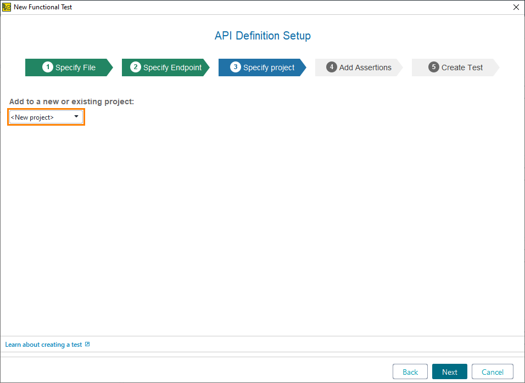
Task: Go to the Specify File step
Action: click(x=75, y=67)
